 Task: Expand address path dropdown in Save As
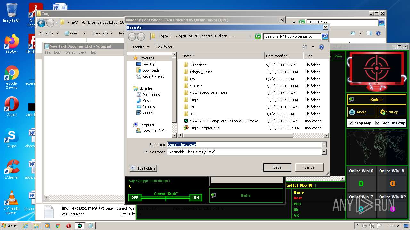tap(250, 36)
